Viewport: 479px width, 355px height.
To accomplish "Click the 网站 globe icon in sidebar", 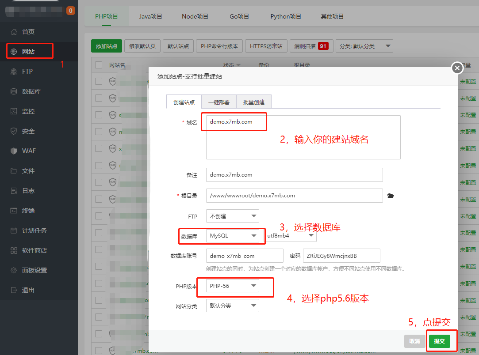I will coord(14,52).
